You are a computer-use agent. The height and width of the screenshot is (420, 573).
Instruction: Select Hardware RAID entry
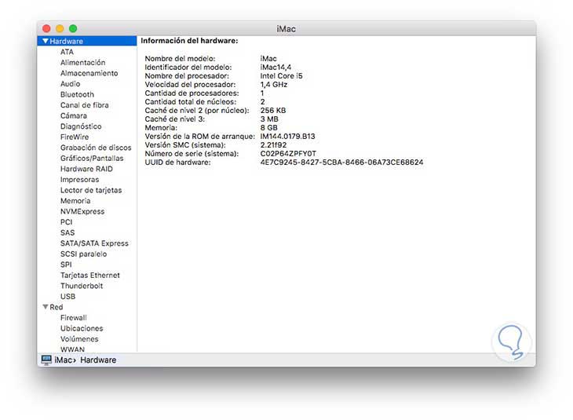[x=86, y=169]
